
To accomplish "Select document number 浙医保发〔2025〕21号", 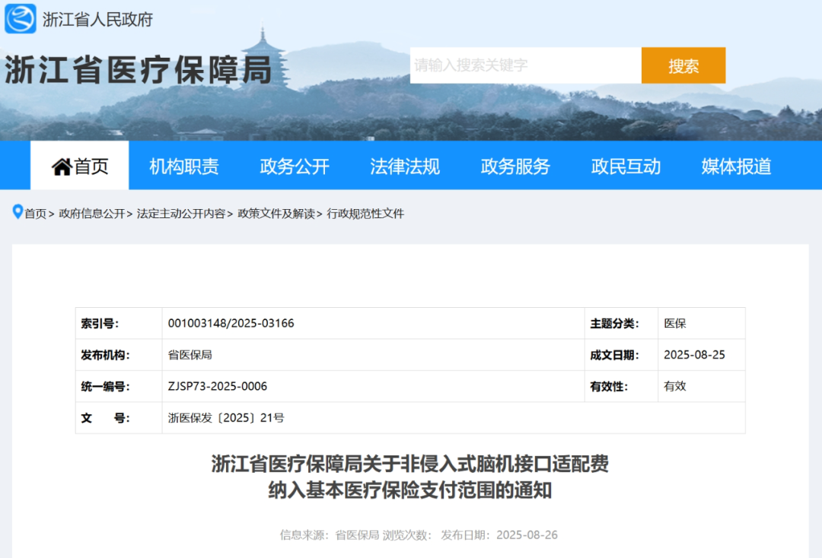I will 226,417.
